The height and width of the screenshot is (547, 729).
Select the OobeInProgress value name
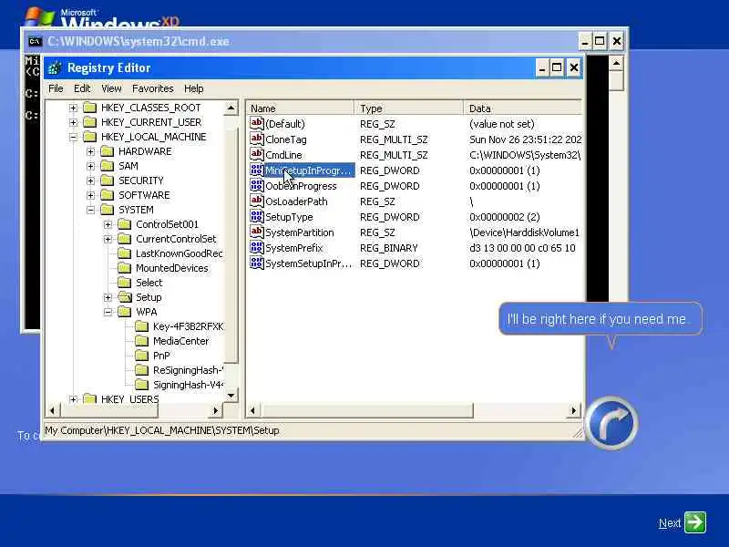tap(301, 186)
